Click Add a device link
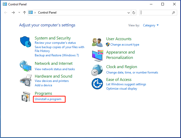Screen dimensions: 181x138 (43, 85)
